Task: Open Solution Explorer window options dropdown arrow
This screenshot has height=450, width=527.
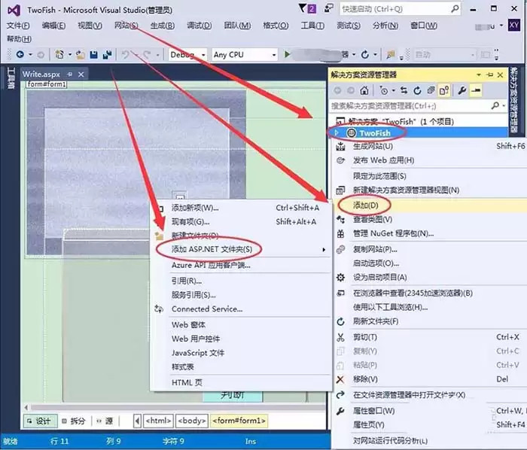Action: (479, 75)
